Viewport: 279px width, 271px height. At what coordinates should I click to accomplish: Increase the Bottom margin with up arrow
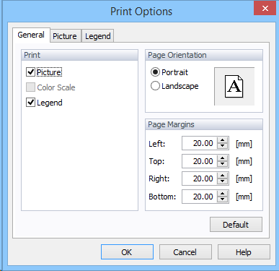(222, 194)
